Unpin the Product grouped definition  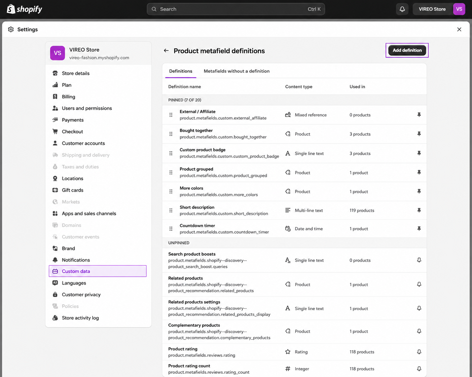pyautogui.click(x=419, y=173)
